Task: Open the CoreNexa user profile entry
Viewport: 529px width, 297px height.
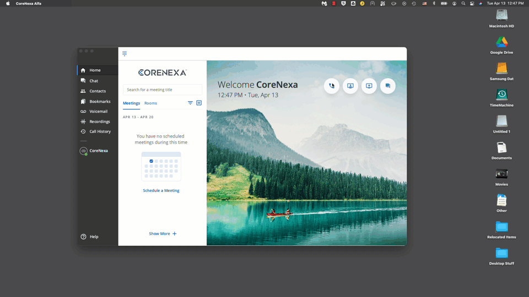Action: 94,151
